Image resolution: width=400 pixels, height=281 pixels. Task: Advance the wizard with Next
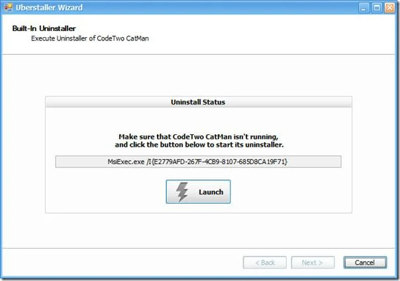[x=313, y=262]
